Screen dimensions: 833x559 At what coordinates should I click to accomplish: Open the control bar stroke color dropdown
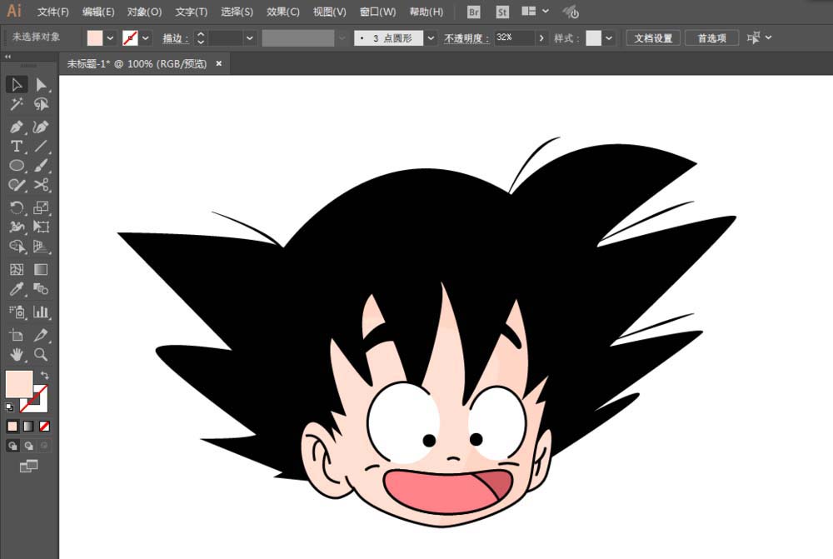click(x=145, y=38)
